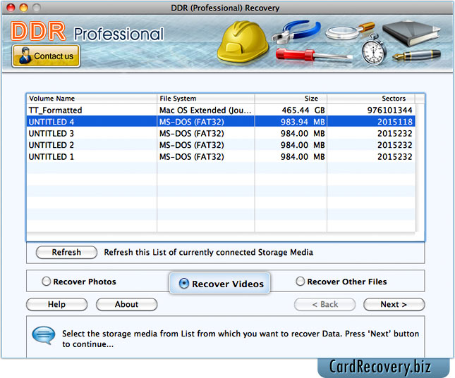This screenshot has height=378, width=455.
Task: Click the fountain pen icon
Action: 416,55
